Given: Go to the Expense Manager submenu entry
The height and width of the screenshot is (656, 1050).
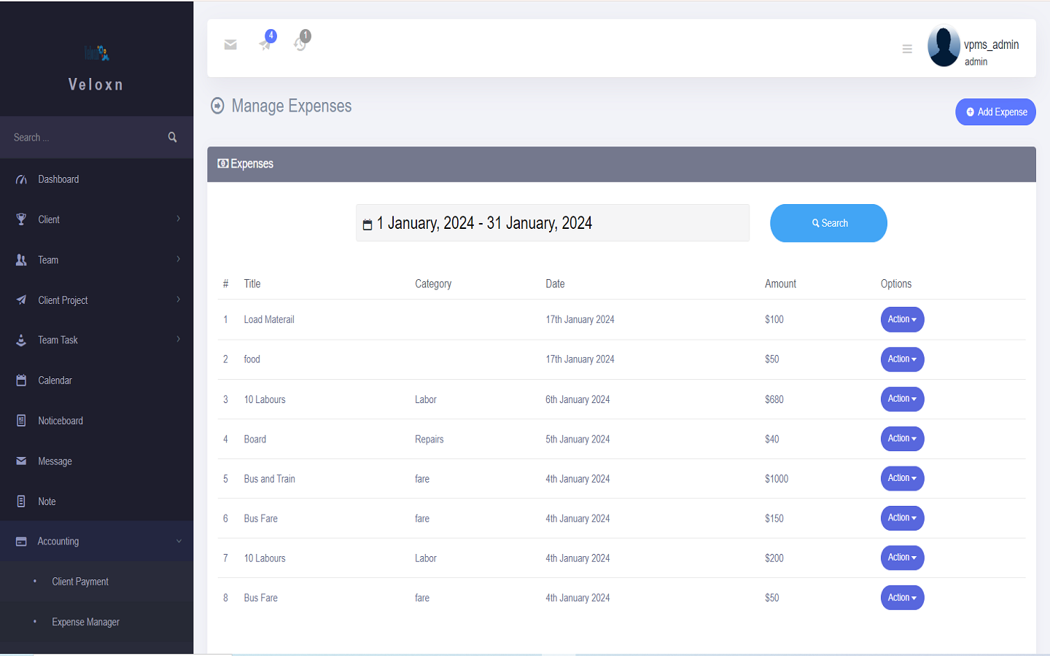Looking at the screenshot, I should click(85, 622).
